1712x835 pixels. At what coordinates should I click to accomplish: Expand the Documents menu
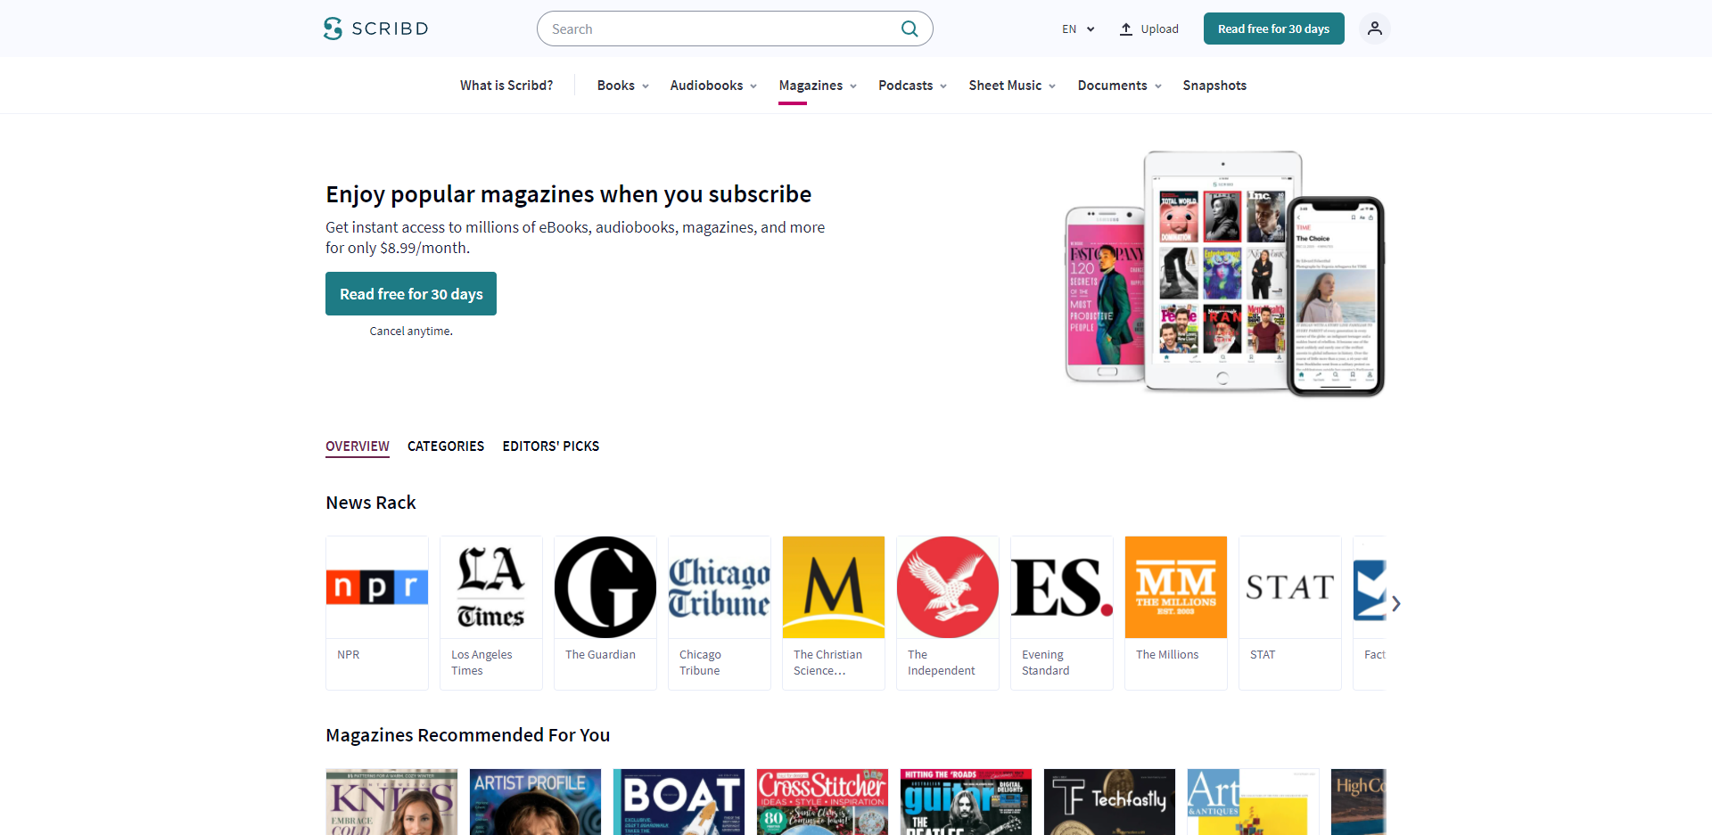click(1119, 86)
